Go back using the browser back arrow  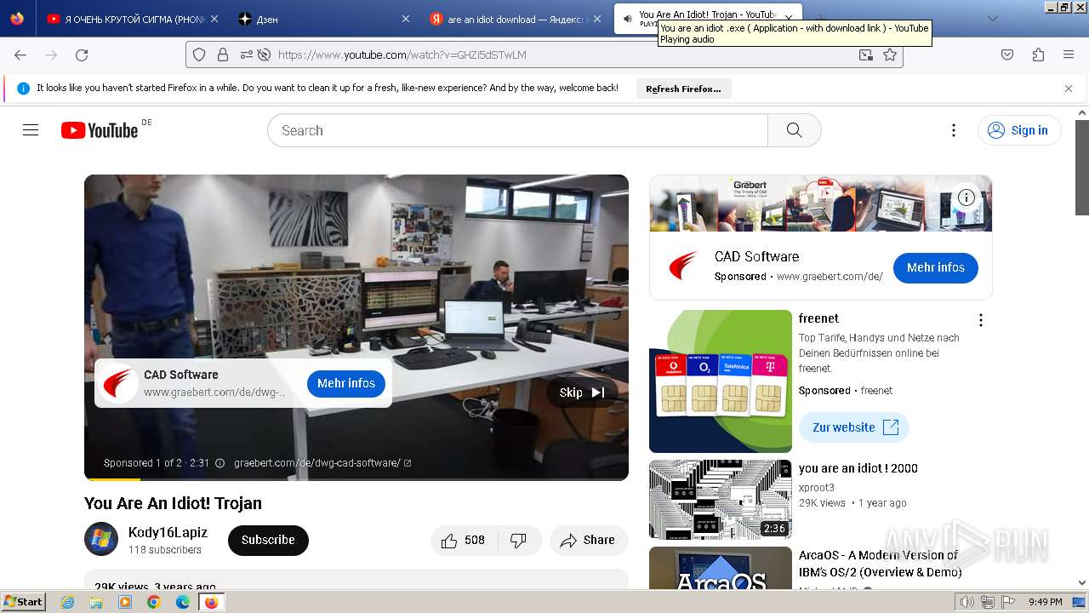pyautogui.click(x=20, y=54)
